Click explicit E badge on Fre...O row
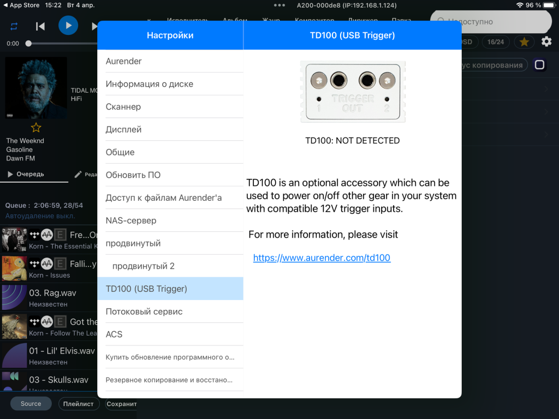Viewport: 559px width, 419px height. pos(60,235)
